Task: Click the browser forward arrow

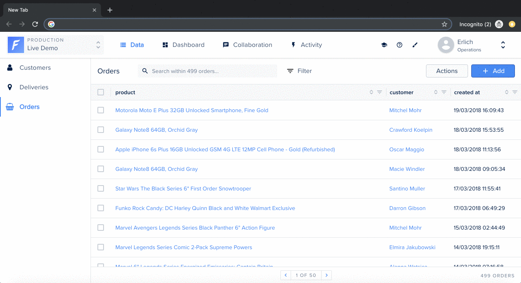Action: (x=22, y=24)
